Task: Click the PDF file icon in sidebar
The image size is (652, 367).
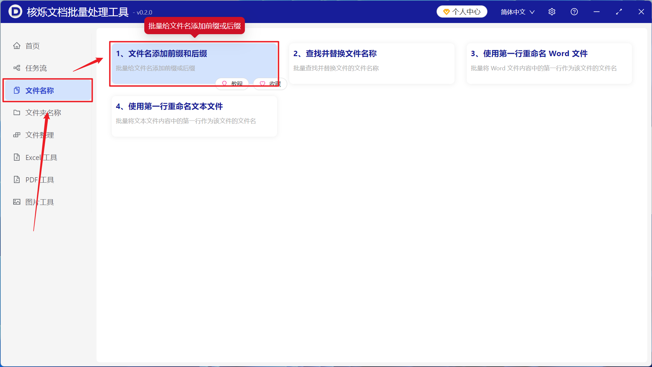Action: pyautogui.click(x=17, y=180)
